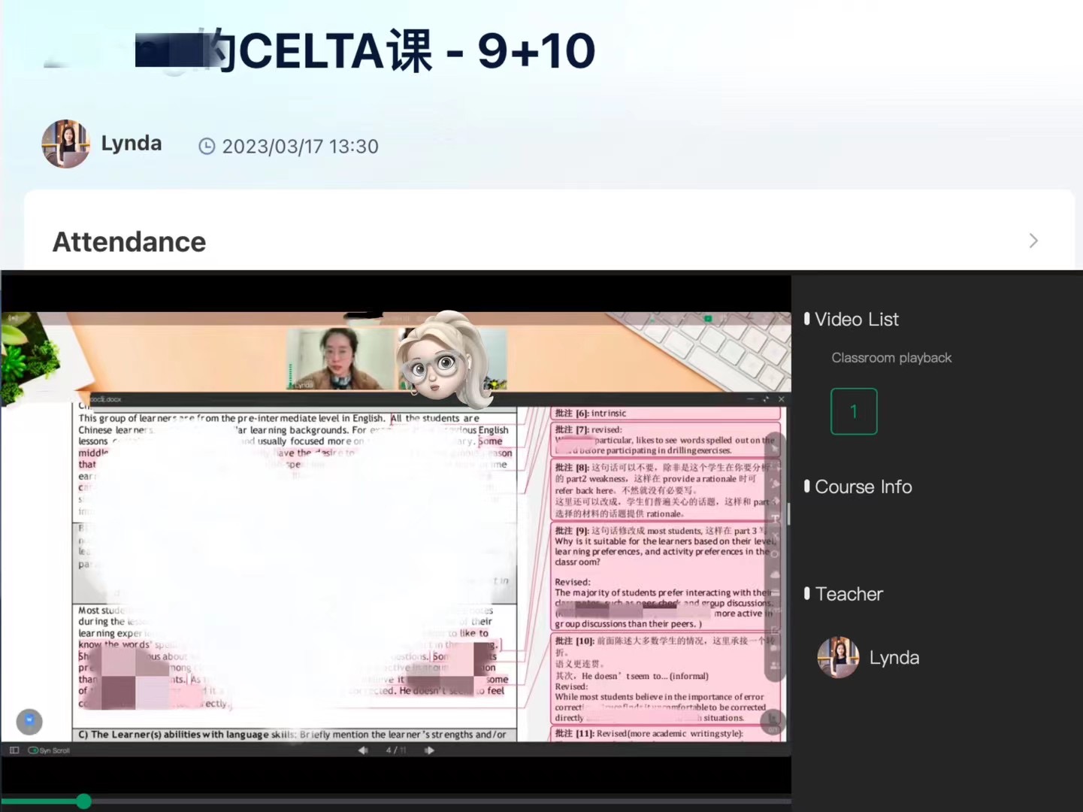Open comment 批注 [7]: revised
The height and width of the screenshot is (812, 1083).
pyautogui.click(x=666, y=440)
